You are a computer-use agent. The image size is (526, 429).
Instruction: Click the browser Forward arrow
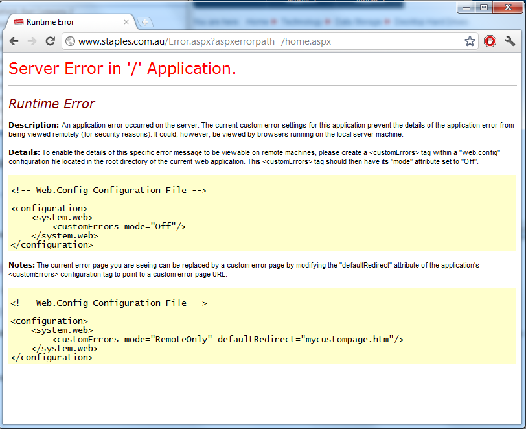pyautogui.click(x=32, y=41)
